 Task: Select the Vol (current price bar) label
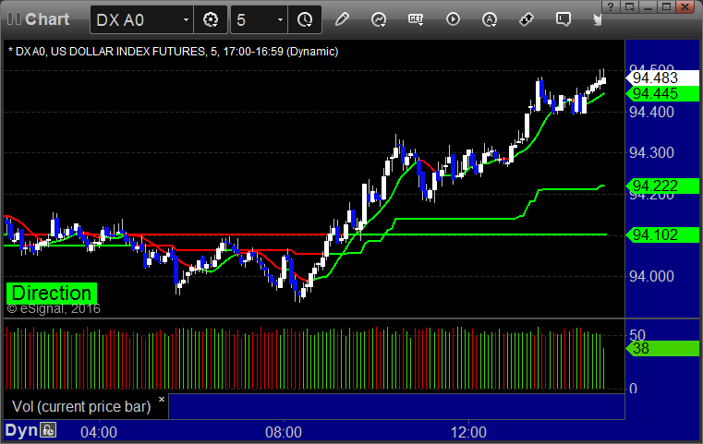(81, 407)
